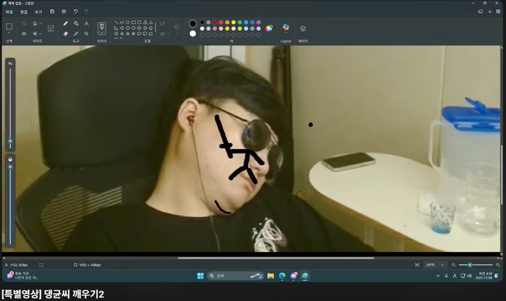Click the Redo arrow
506x301 pixels.
[x=86, y=11]
